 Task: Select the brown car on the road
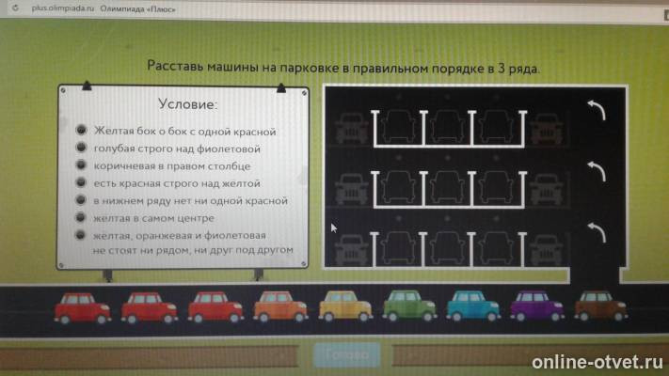(x=601, y=305)
